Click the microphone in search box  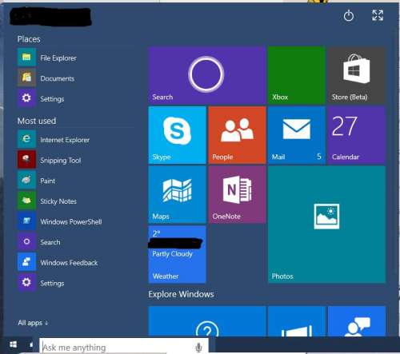198,347
